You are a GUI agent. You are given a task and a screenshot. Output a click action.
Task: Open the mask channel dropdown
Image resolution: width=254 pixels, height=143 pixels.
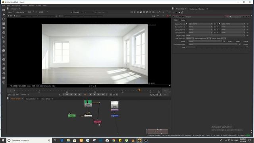pyautogui.click(x=205, y=41)
